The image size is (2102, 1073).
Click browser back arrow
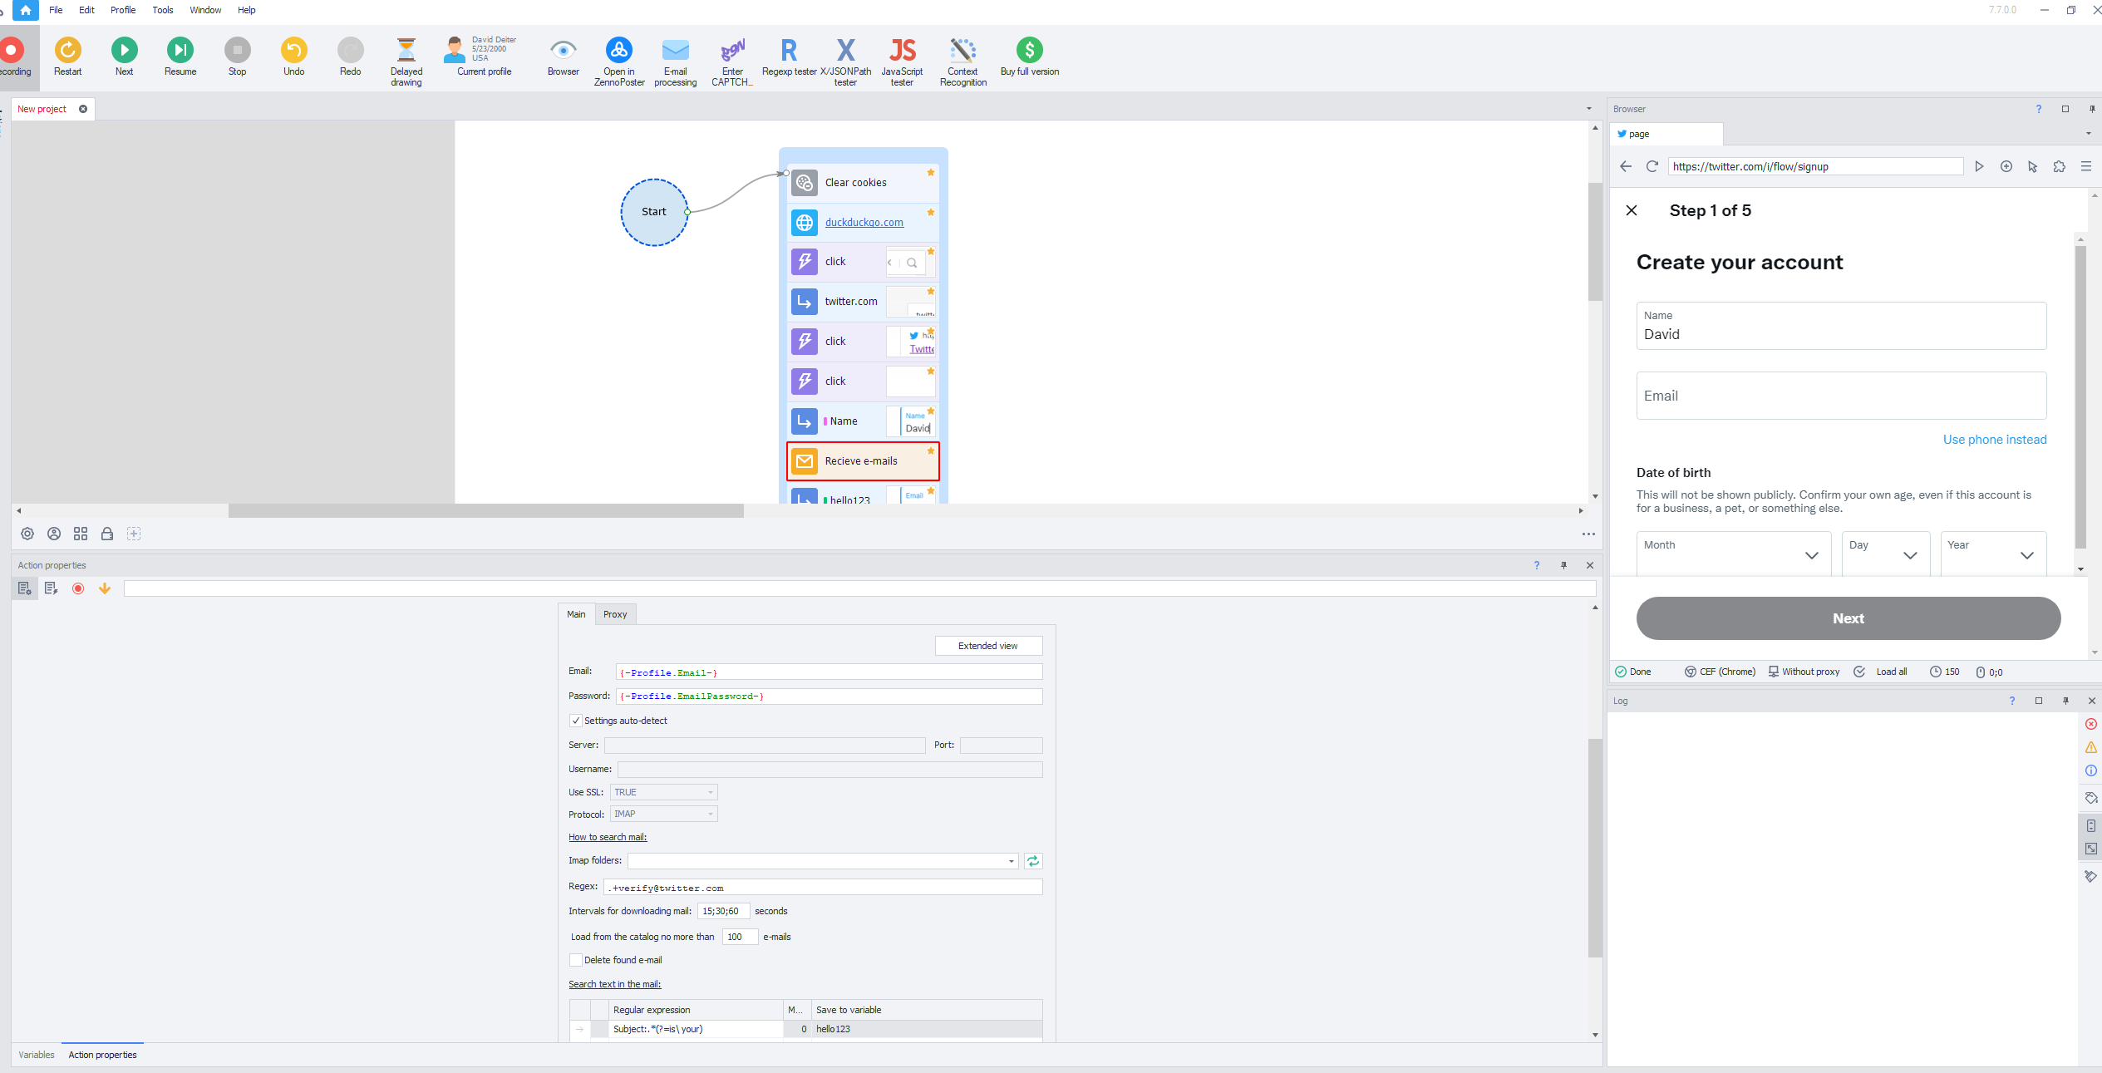(1626, 166)
